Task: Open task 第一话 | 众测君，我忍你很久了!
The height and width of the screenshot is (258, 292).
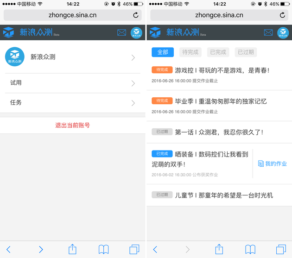Action: coord(219,132)
